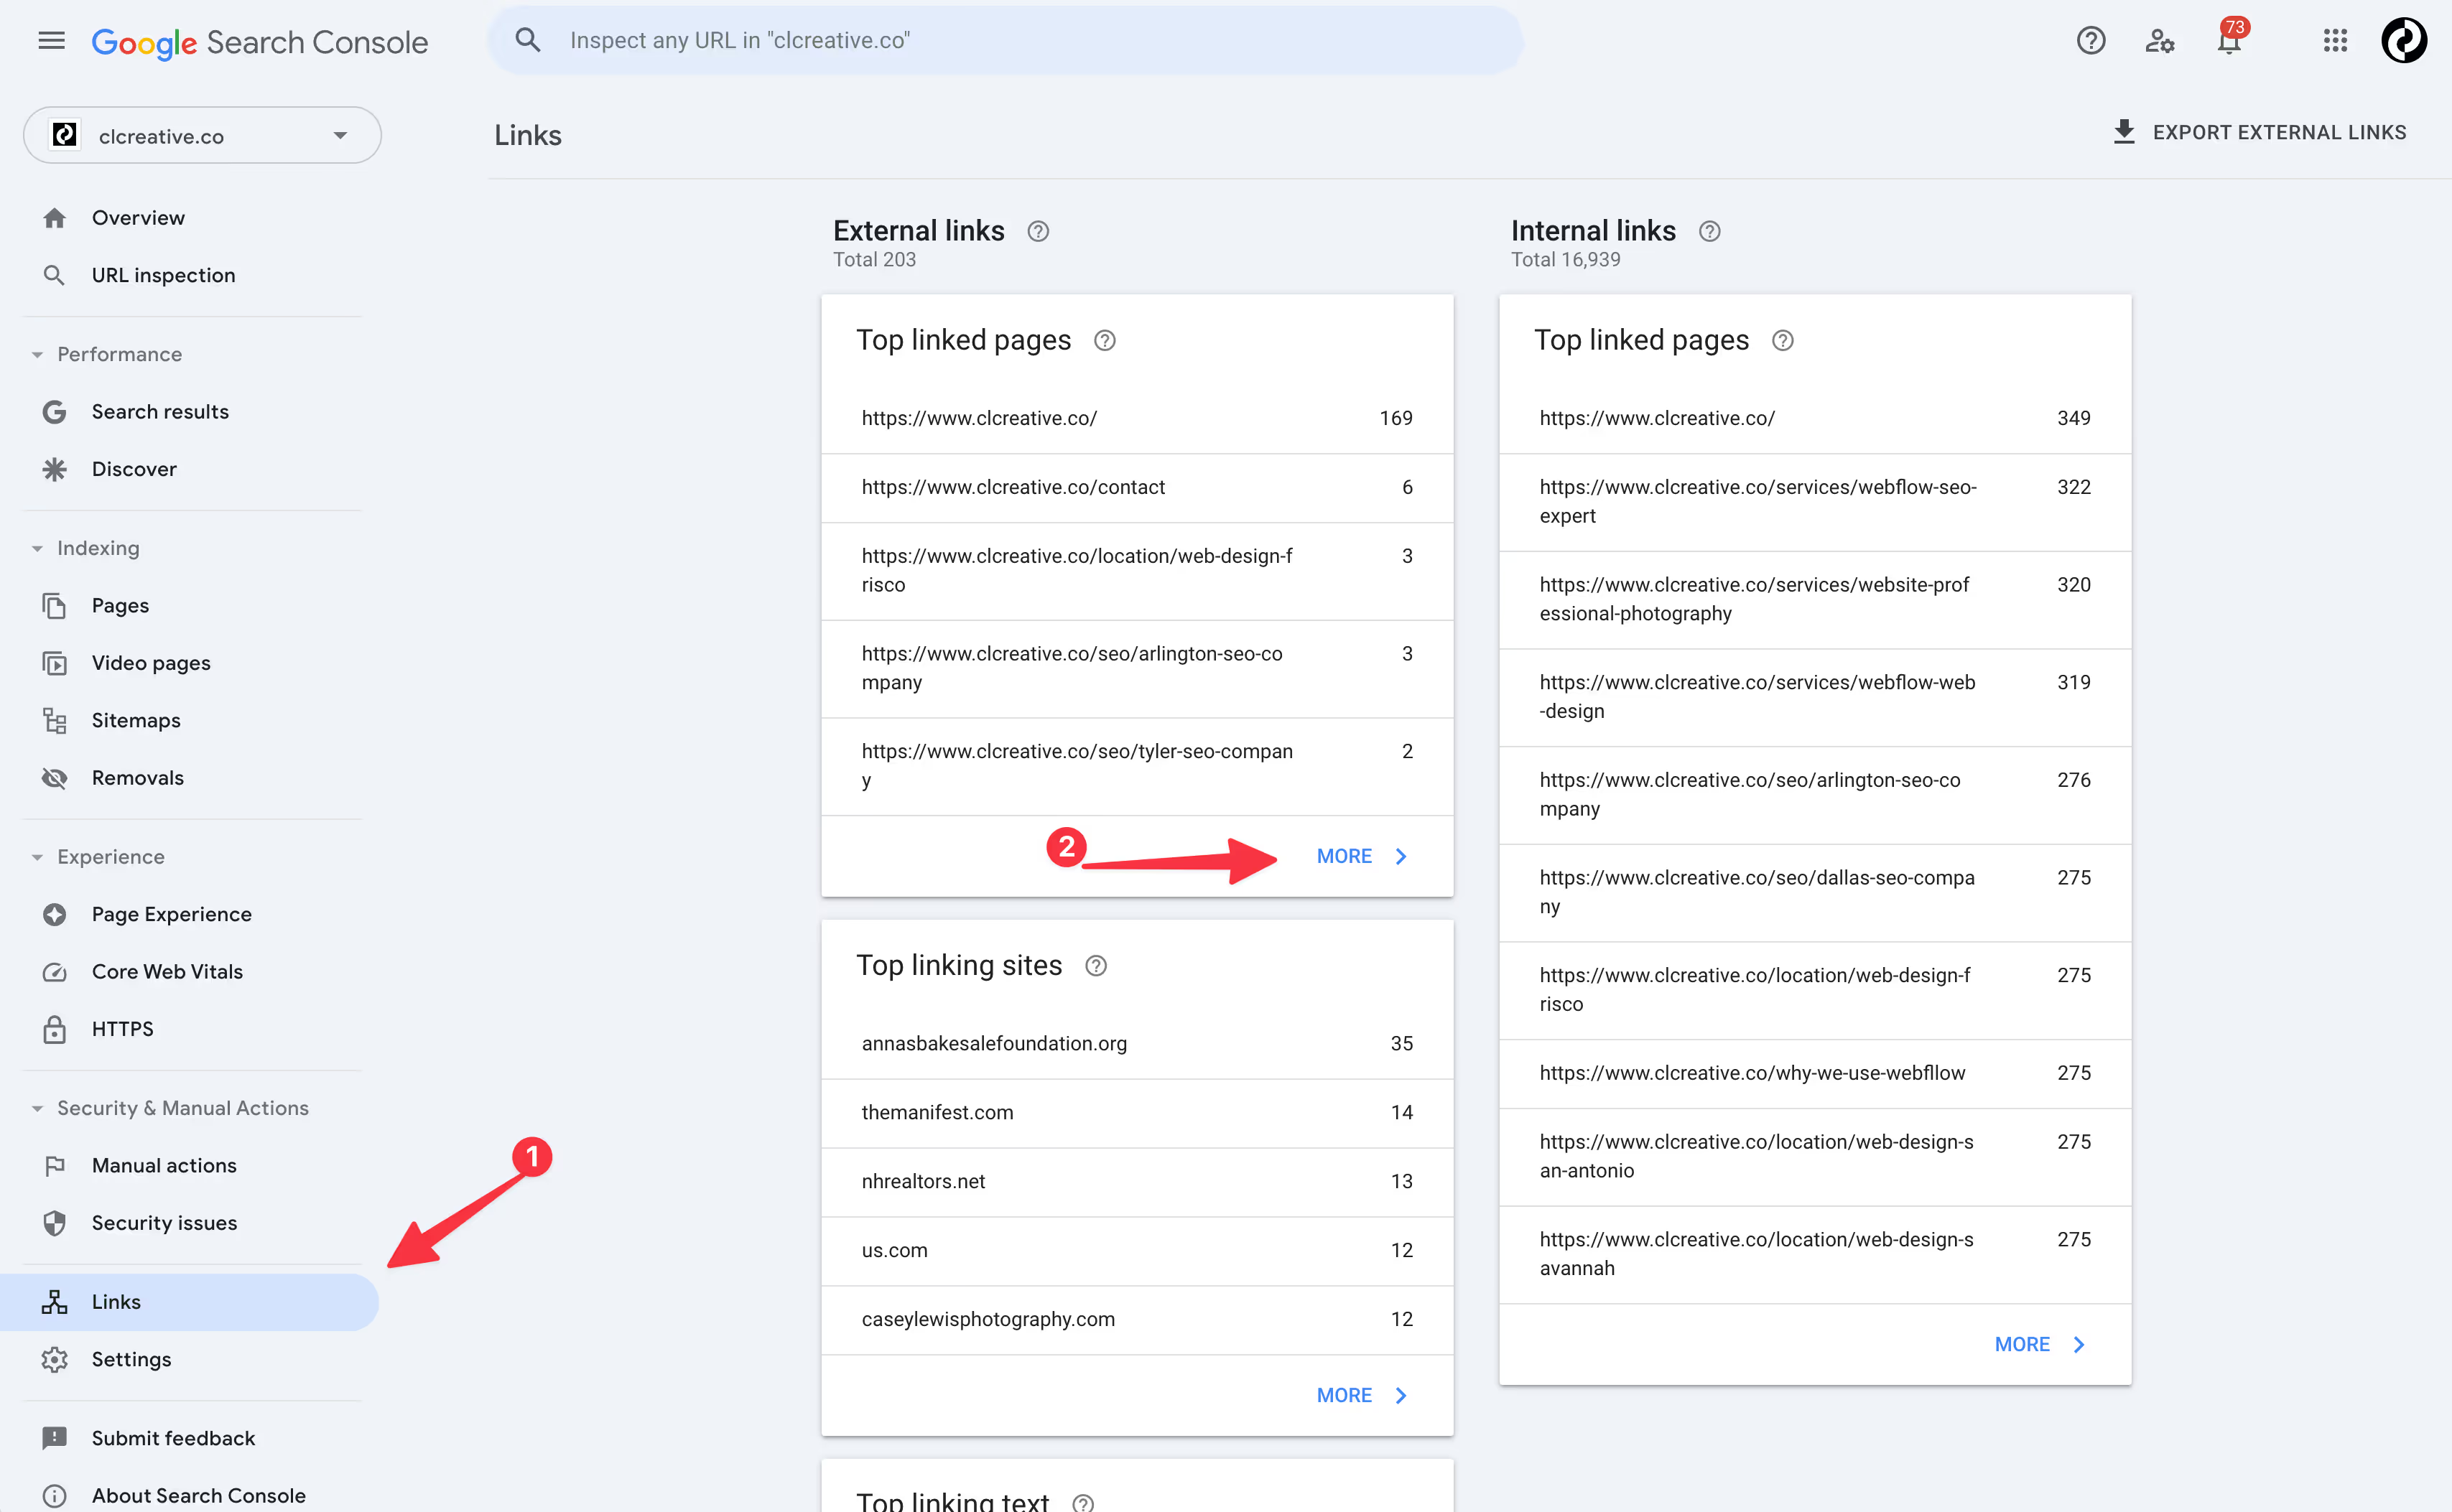
Task: Click the search magnifier icon in URL bar
Action: click(527, 40)
